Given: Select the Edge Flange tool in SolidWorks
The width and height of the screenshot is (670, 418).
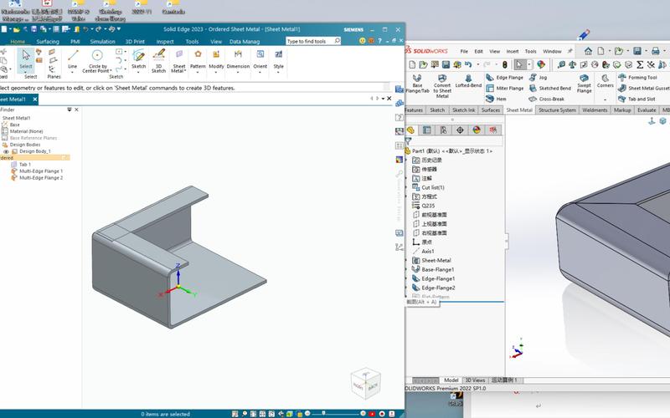Looking at the screenshot, I should pos(505,77).
